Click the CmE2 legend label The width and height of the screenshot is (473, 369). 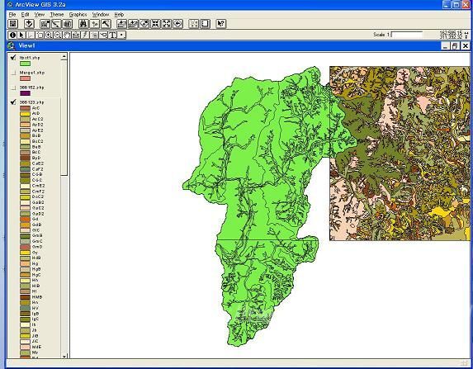38,186
